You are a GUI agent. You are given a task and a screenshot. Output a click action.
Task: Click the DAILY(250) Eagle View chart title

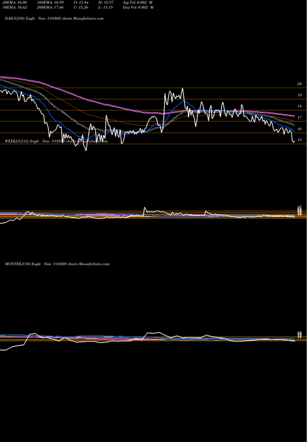[54, 18]
